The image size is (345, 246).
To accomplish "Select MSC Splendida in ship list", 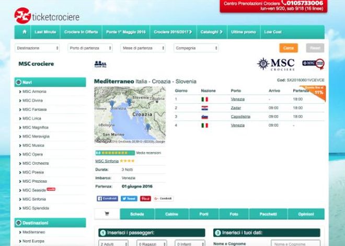I will [36, 208].
